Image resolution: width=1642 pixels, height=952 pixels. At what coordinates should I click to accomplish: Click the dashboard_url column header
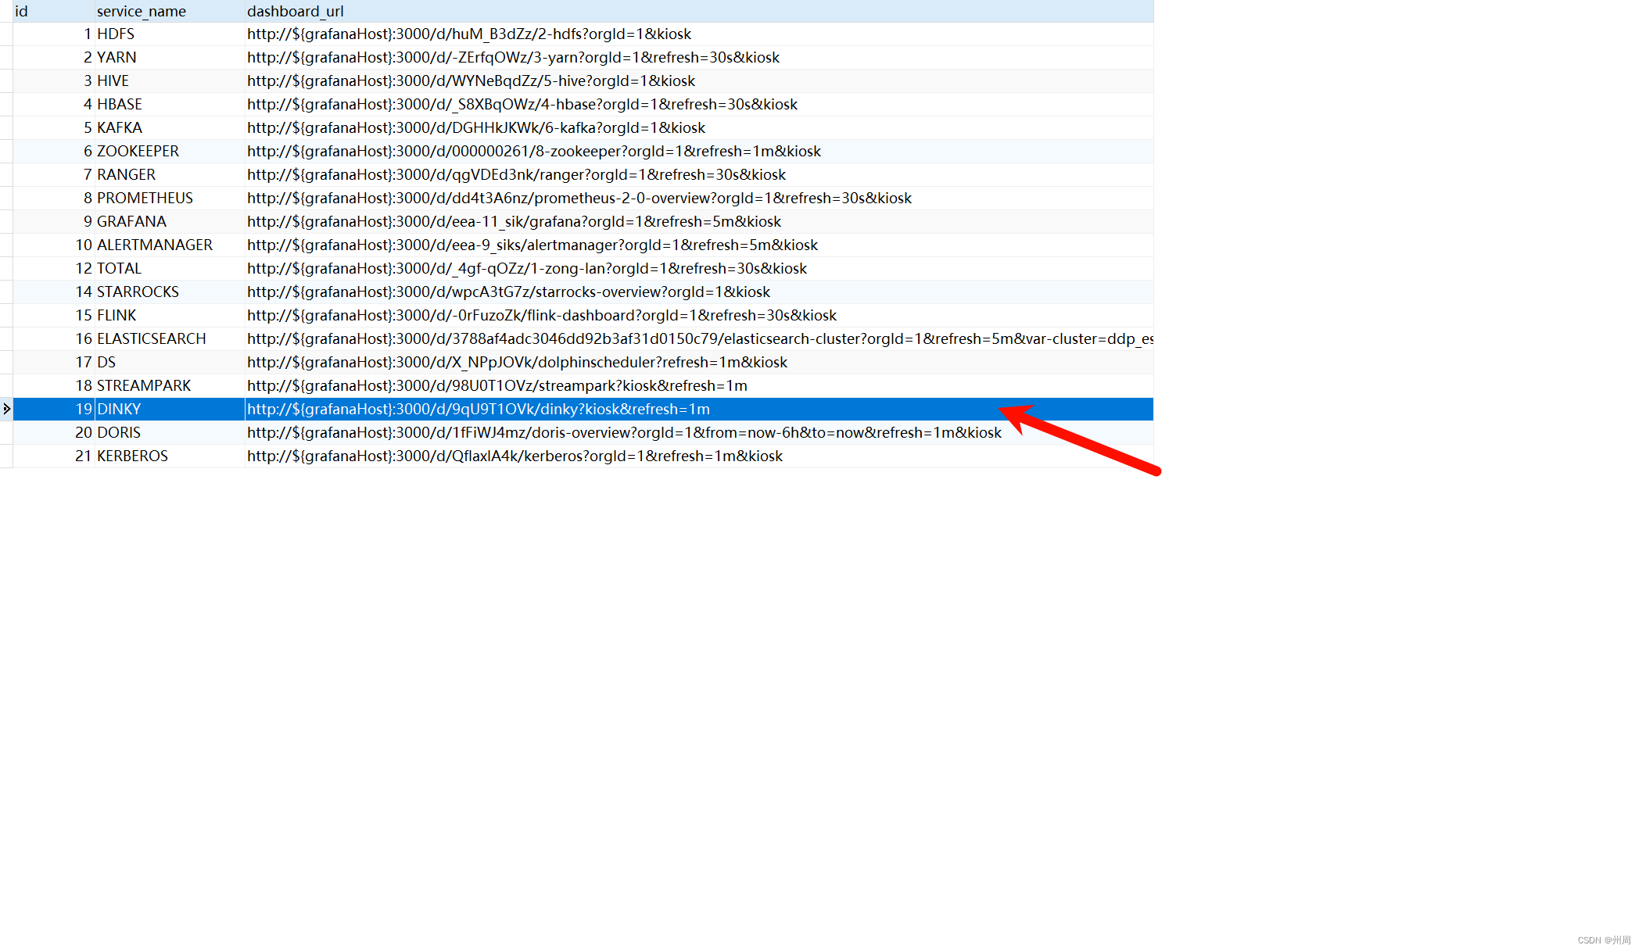[x=296, y=11]
